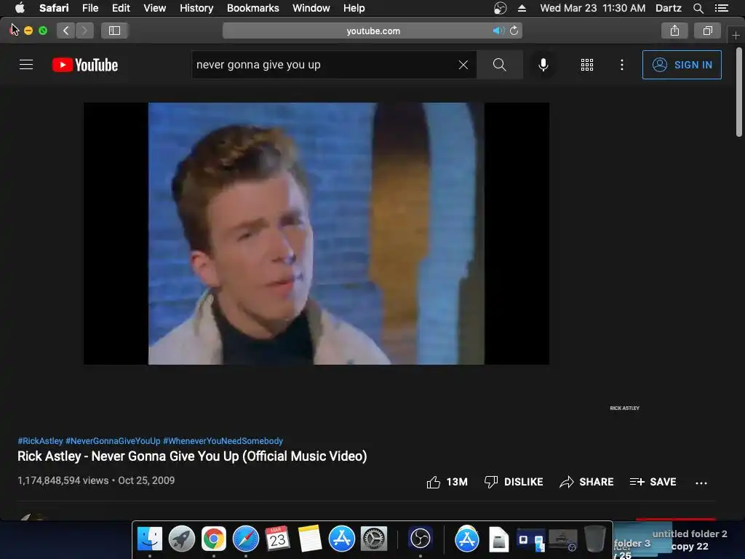Image resolution: width=745 pixels, height=559 pixels.
Task: Open OBS Studio from the Dock
Action: pos(420,539)
